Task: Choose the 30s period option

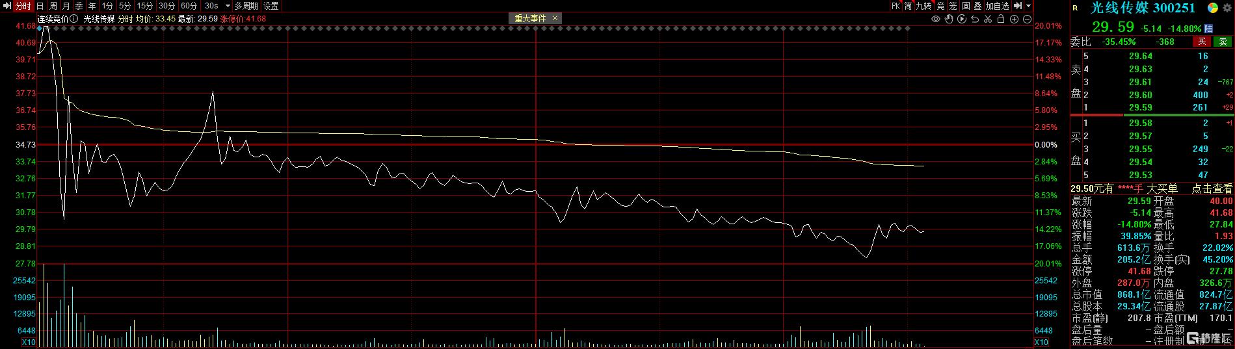Action: click(x=211, y=6)
